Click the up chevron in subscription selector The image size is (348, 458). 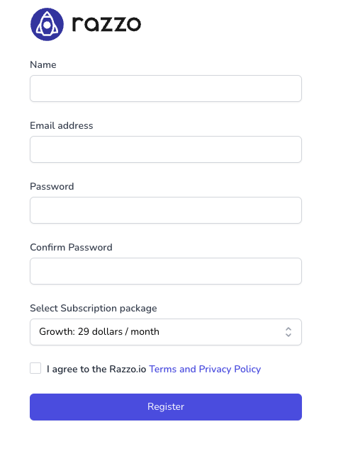[288, 329]
